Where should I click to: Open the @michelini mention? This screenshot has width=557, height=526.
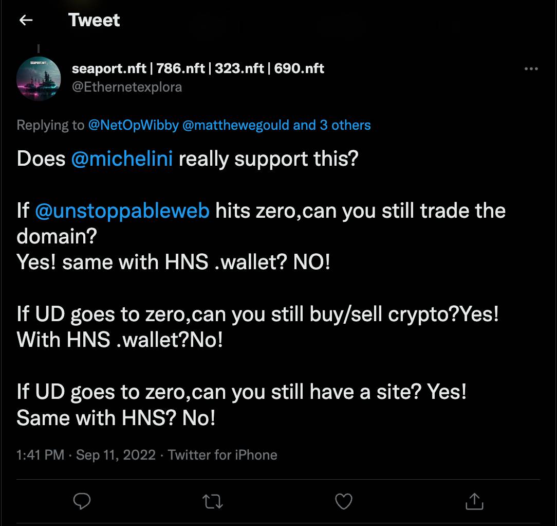122,159
